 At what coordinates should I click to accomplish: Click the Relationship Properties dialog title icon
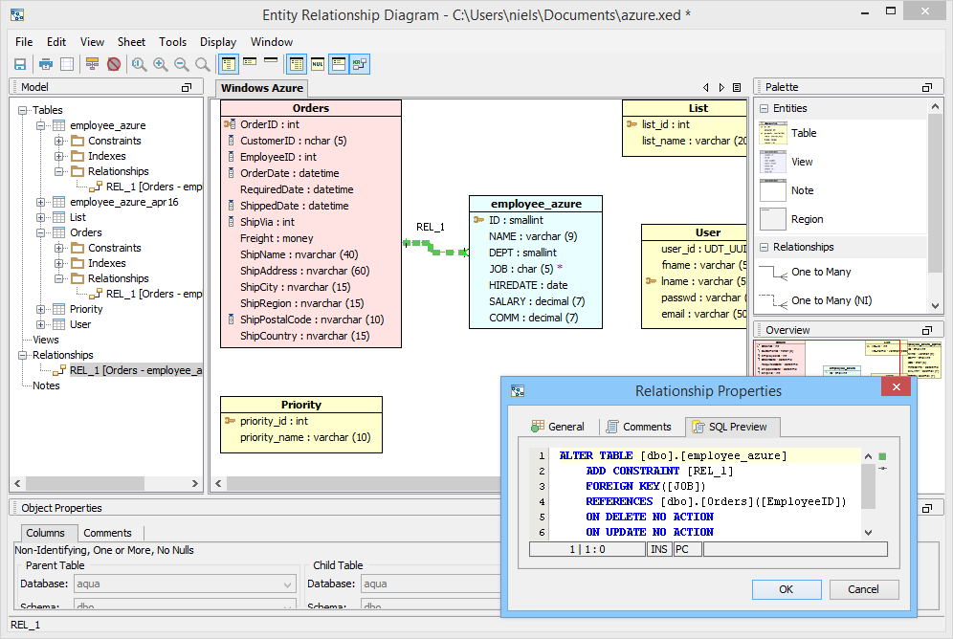[518, 391]
